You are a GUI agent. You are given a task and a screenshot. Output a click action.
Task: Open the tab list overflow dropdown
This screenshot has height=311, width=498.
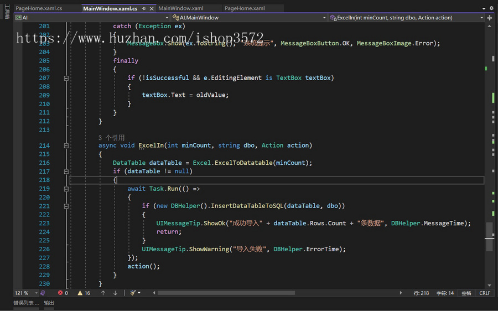click(x=484, y=8)
